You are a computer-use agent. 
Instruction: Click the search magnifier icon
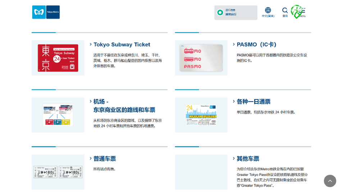point(285,10)
